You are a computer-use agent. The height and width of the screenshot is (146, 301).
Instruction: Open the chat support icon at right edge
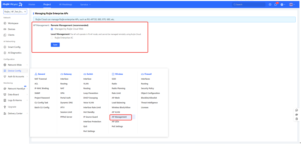click(x=297, y=110)
